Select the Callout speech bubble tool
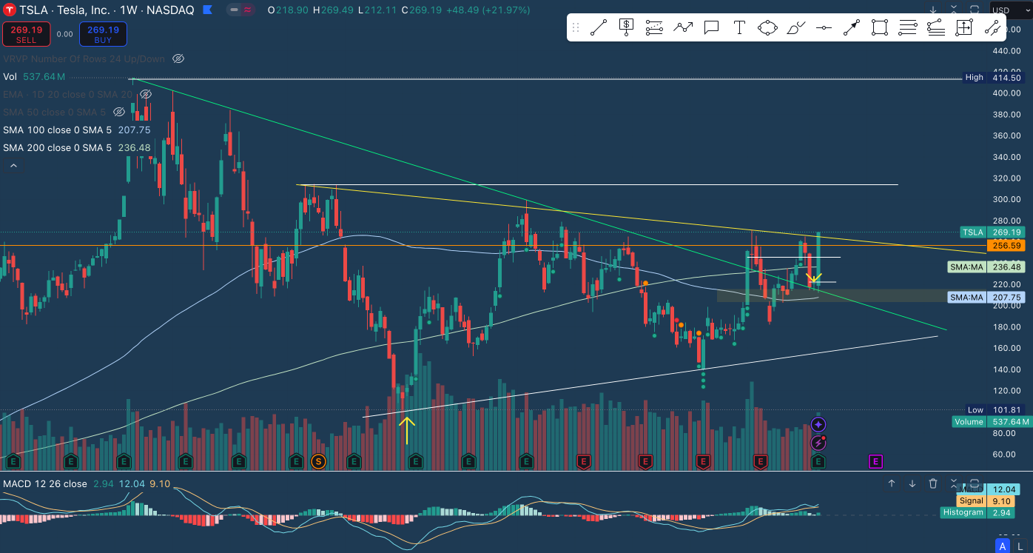This screenshot has height=553, width=1033. [x=711, y=28]
